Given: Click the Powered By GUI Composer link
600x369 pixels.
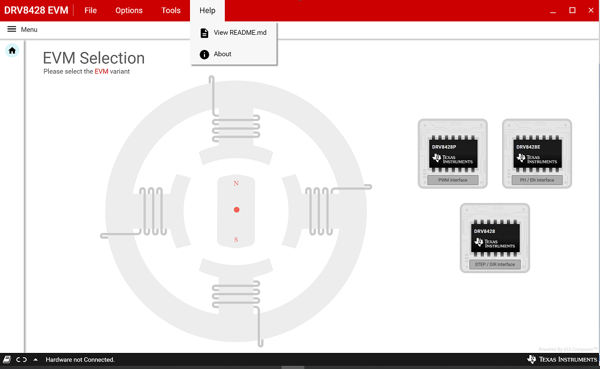Looking at the screenshot, I should click(567, 349).
